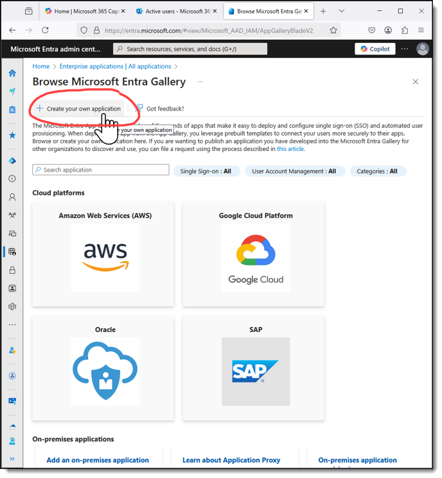Open User Account Management filter

(294, 172)
